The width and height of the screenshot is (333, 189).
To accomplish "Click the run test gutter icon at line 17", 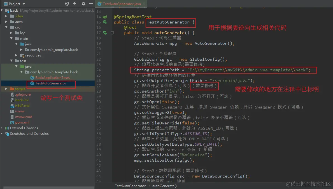I will pyautogui.click(x=105, y=33).
